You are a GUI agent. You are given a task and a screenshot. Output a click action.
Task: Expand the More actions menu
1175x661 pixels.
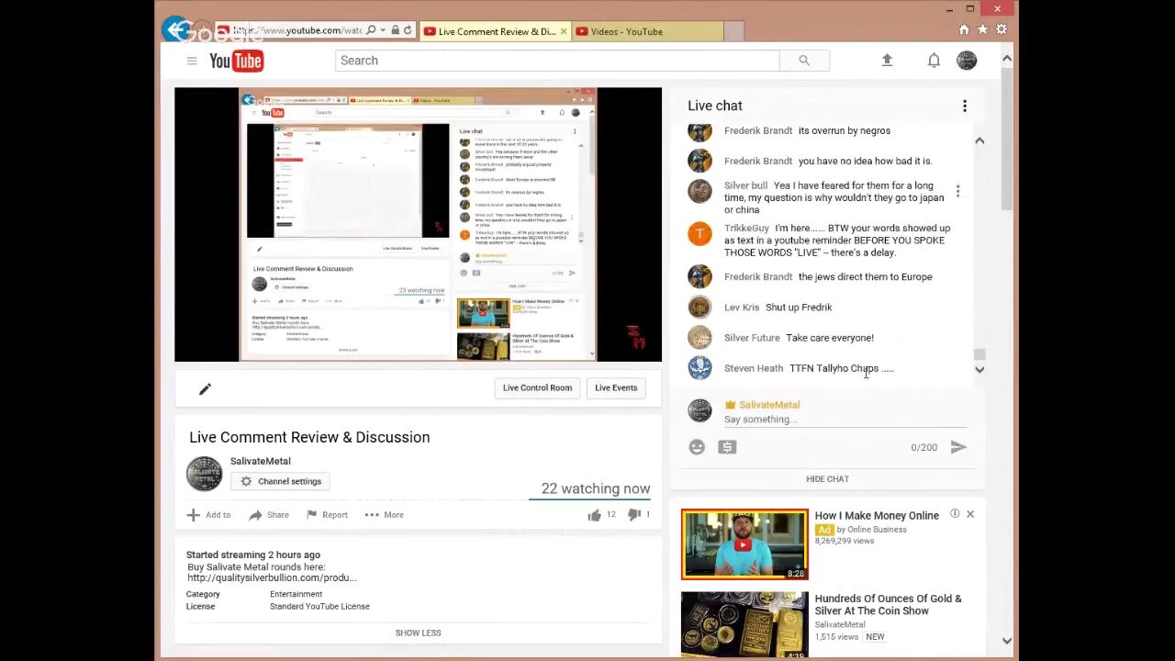[384, 515]
